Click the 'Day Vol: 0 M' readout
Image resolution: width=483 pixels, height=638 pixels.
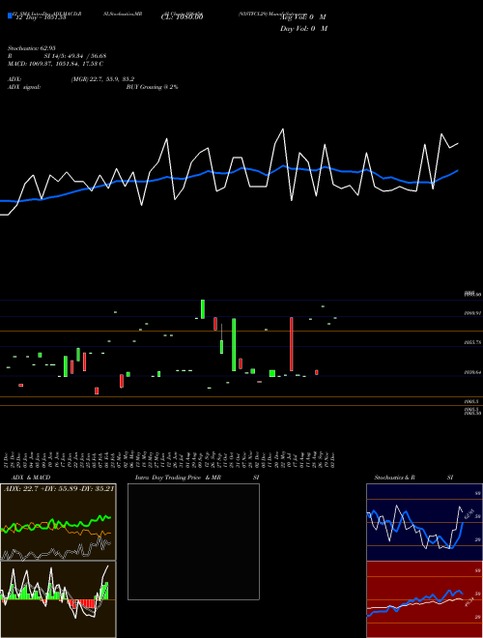point(303,29)
